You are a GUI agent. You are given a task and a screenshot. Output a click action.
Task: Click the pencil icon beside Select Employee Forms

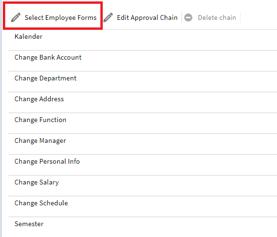coord(16,18)
